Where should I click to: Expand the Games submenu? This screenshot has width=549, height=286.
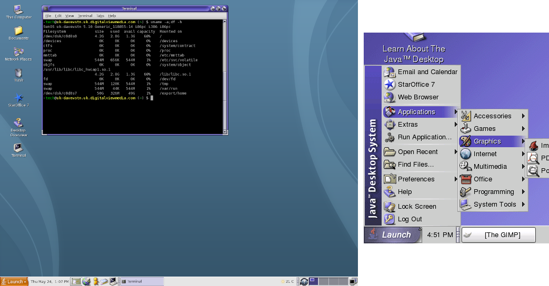484,129
